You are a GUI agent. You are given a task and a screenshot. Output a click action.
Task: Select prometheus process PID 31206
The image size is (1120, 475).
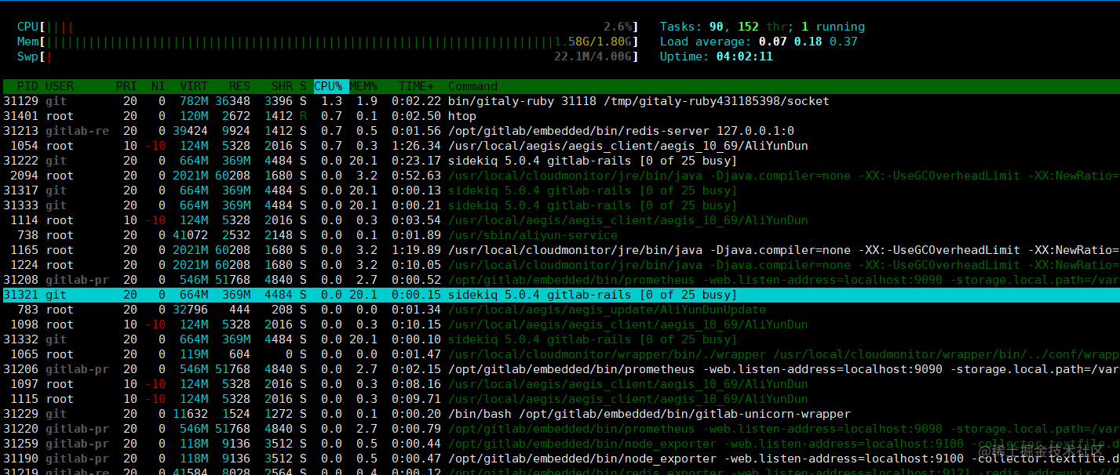(560, 369)
